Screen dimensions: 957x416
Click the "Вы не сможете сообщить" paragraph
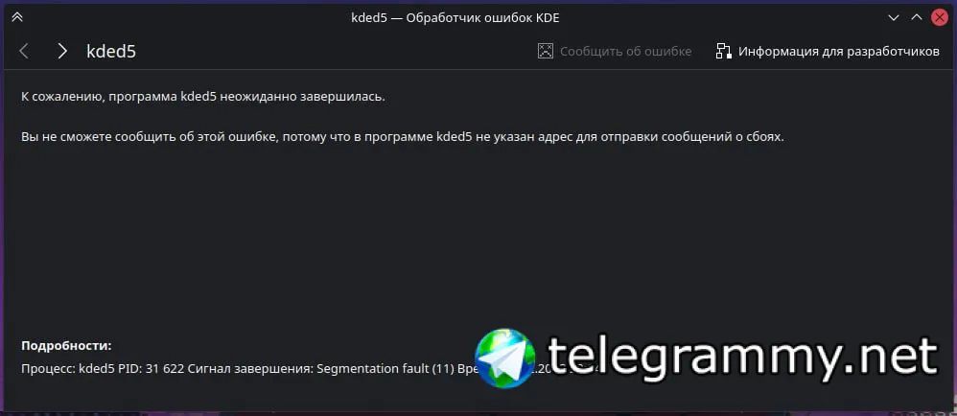pos(402,137)
